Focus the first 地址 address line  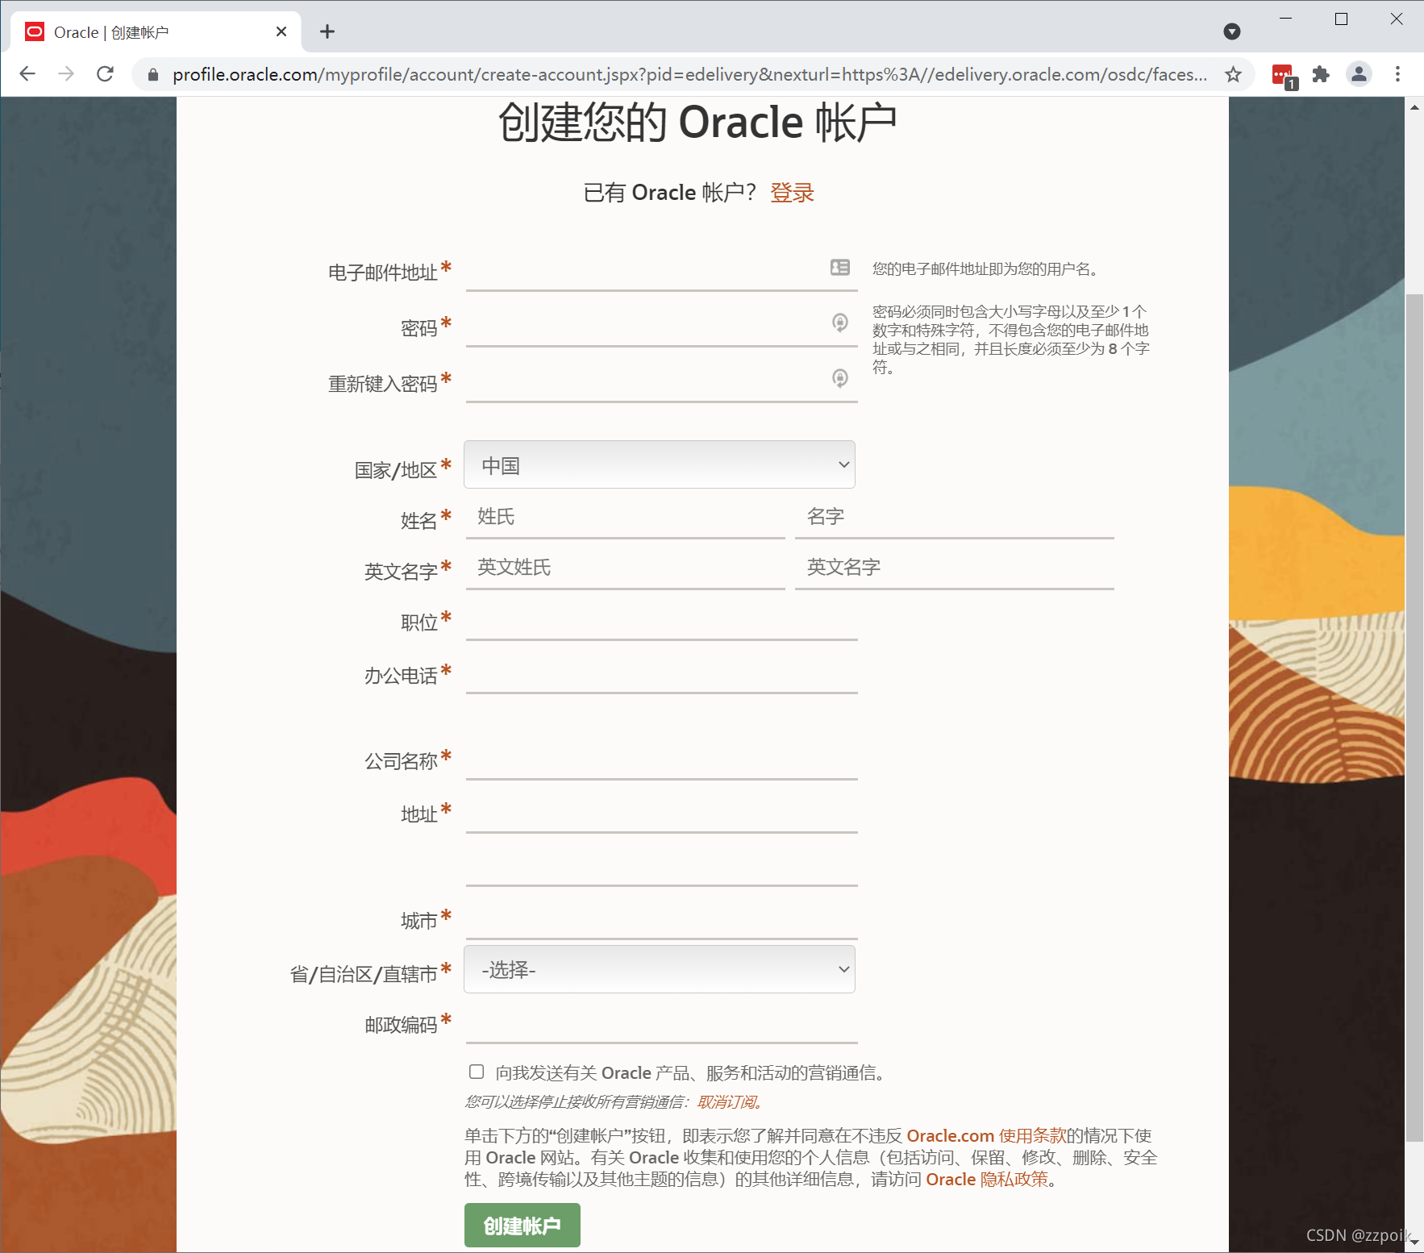661,811
